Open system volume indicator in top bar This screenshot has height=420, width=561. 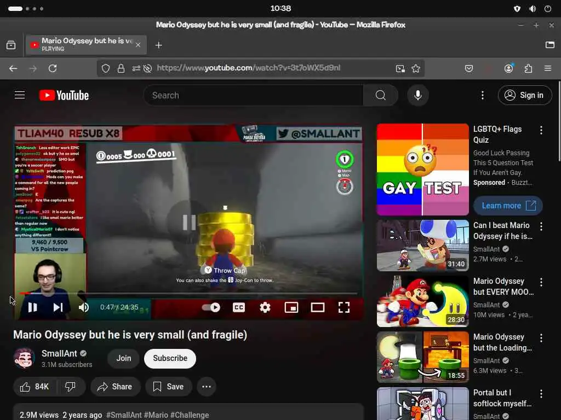click(533, 9)
